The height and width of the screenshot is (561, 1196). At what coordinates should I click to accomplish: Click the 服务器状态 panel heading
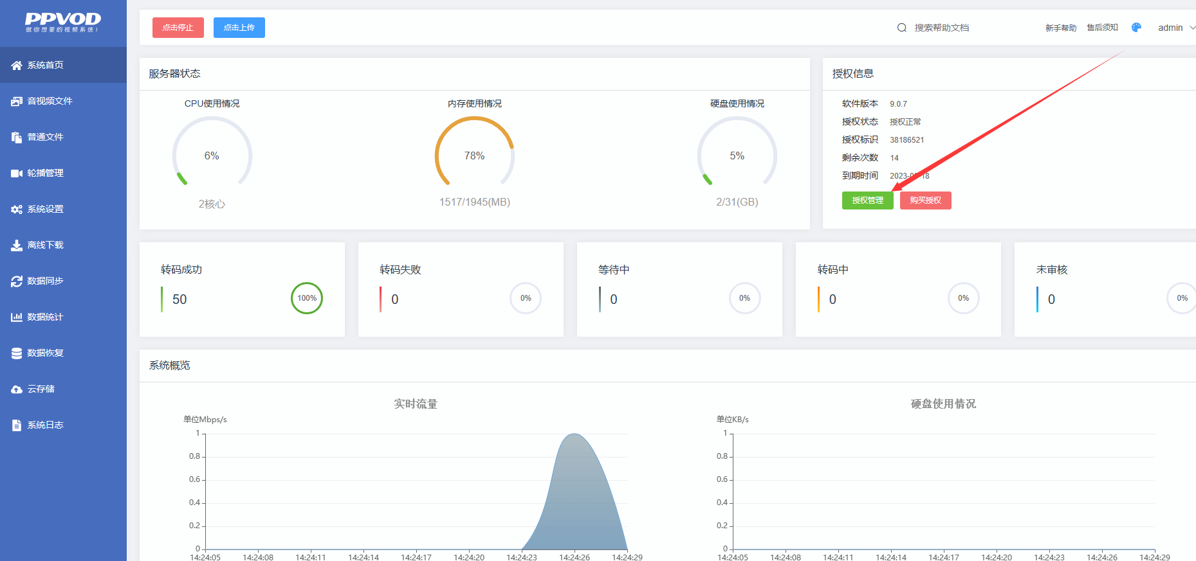pos(174,74)
